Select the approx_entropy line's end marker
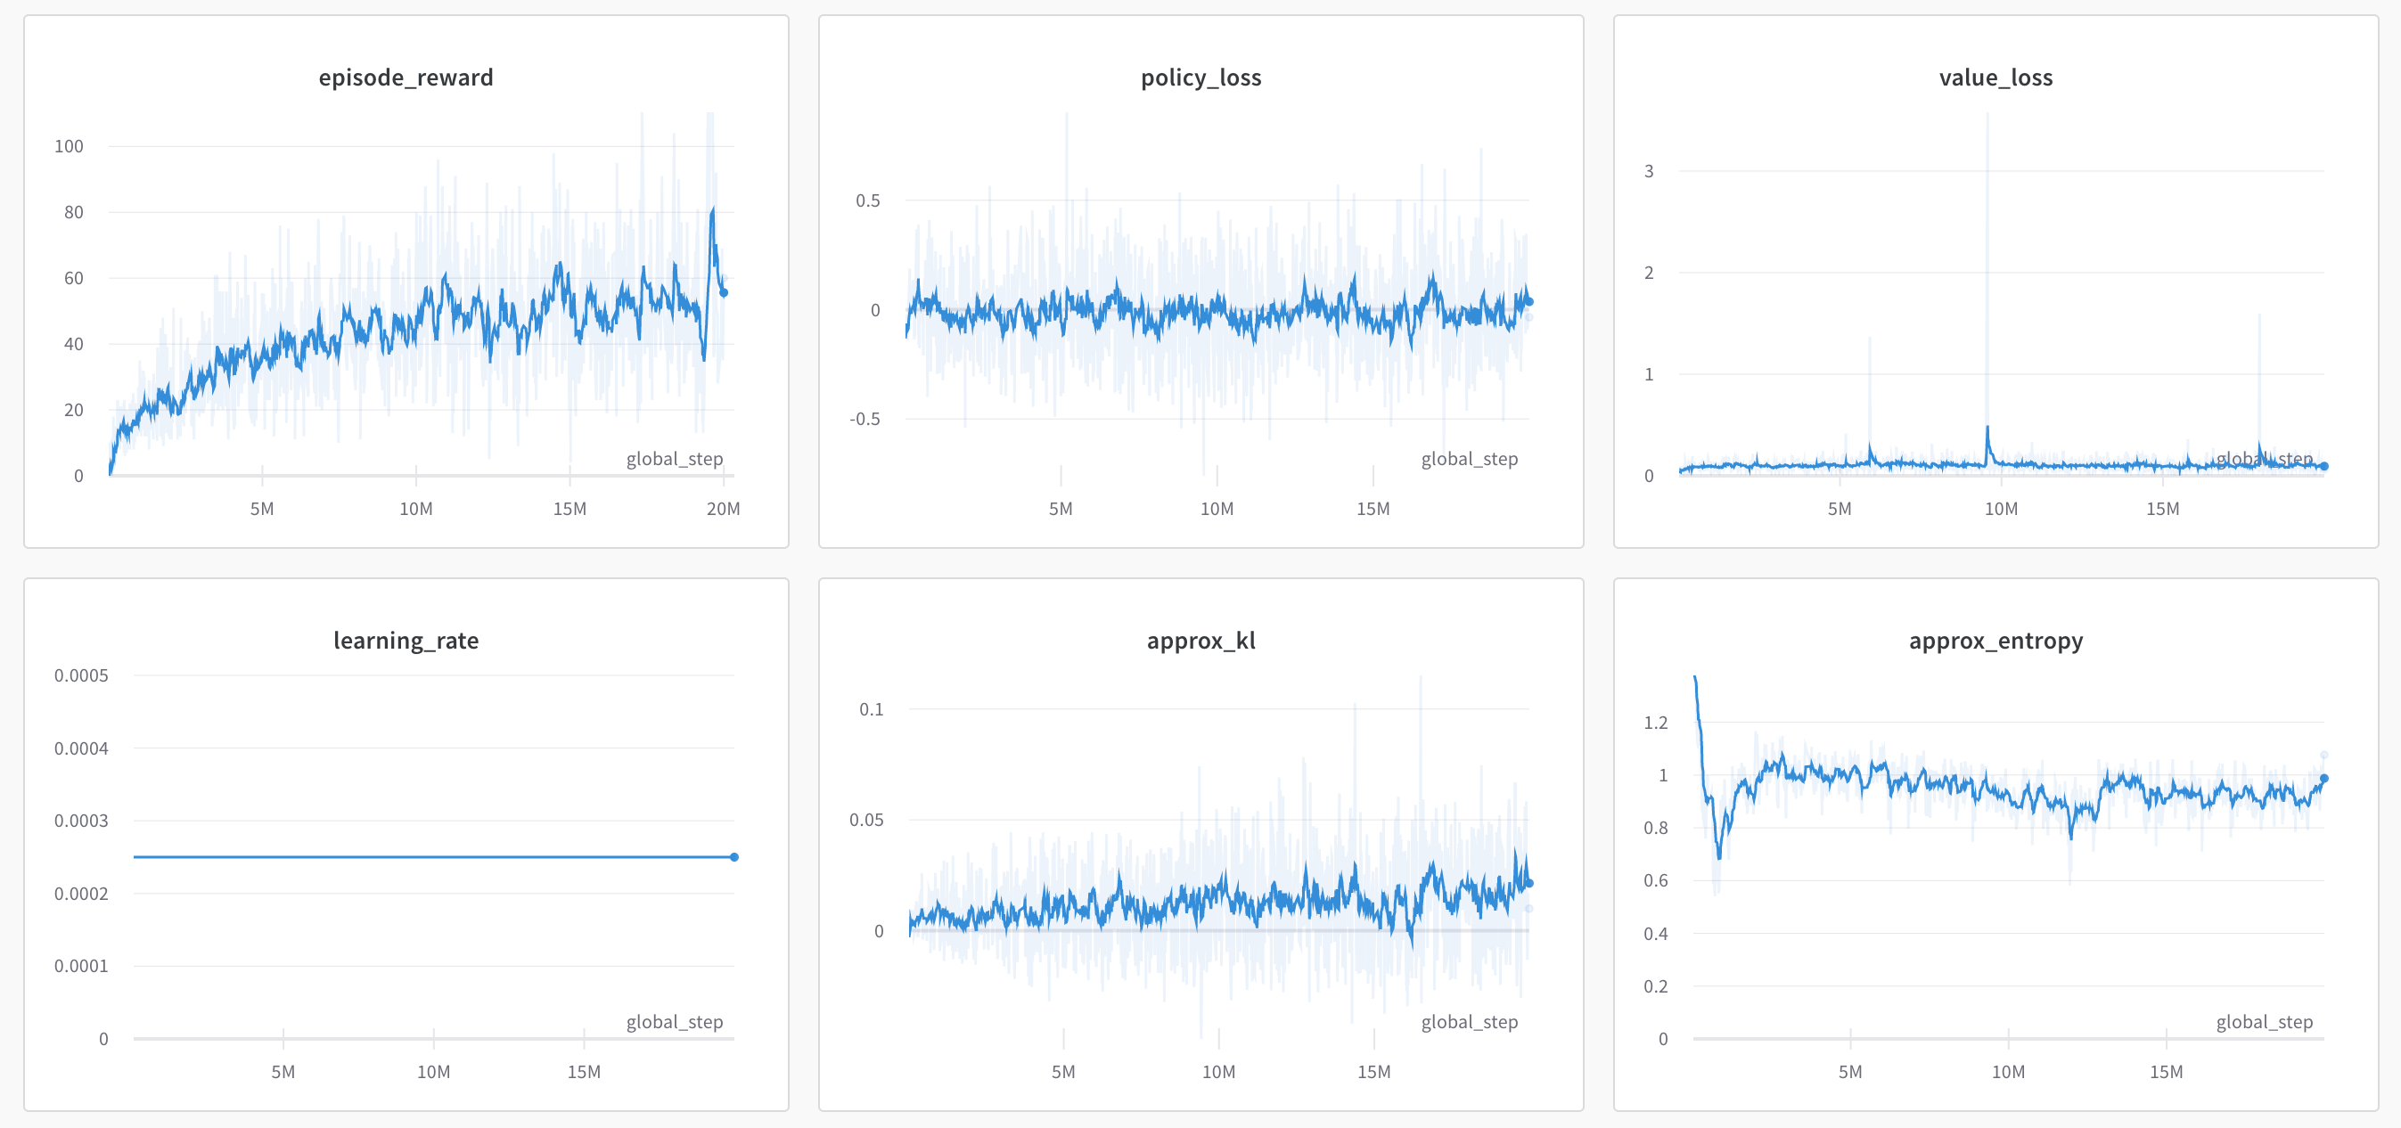This screenshot has height=1128, width=2401. (x=2323, y=779)
